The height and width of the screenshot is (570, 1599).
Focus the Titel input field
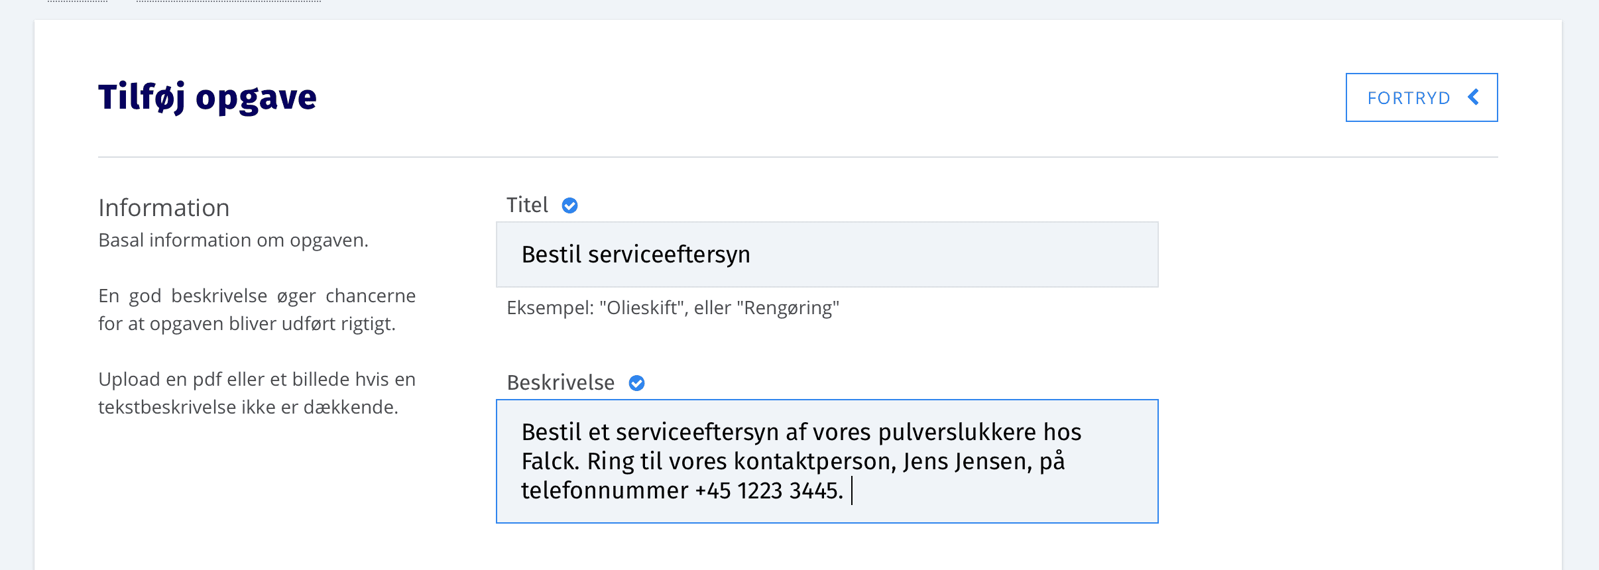(928, 255)
